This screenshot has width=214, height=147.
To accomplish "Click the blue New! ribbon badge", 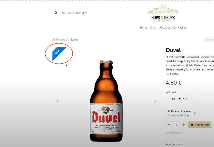I will pos(59,54).
